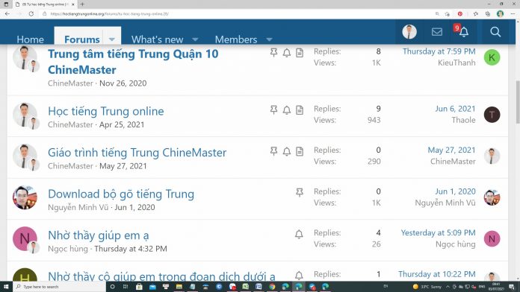Viewport: 520px width, 292px height.
Task: Open thread Trung tâm tiếng Trung Quận 10 ChineMaster
Action: (133, 62)
